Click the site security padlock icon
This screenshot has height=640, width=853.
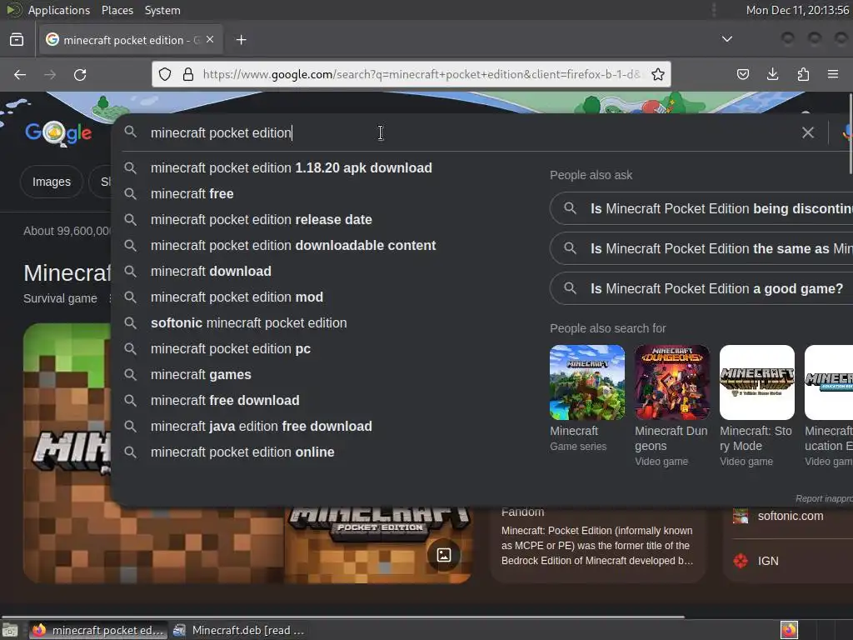pos(188,74)
